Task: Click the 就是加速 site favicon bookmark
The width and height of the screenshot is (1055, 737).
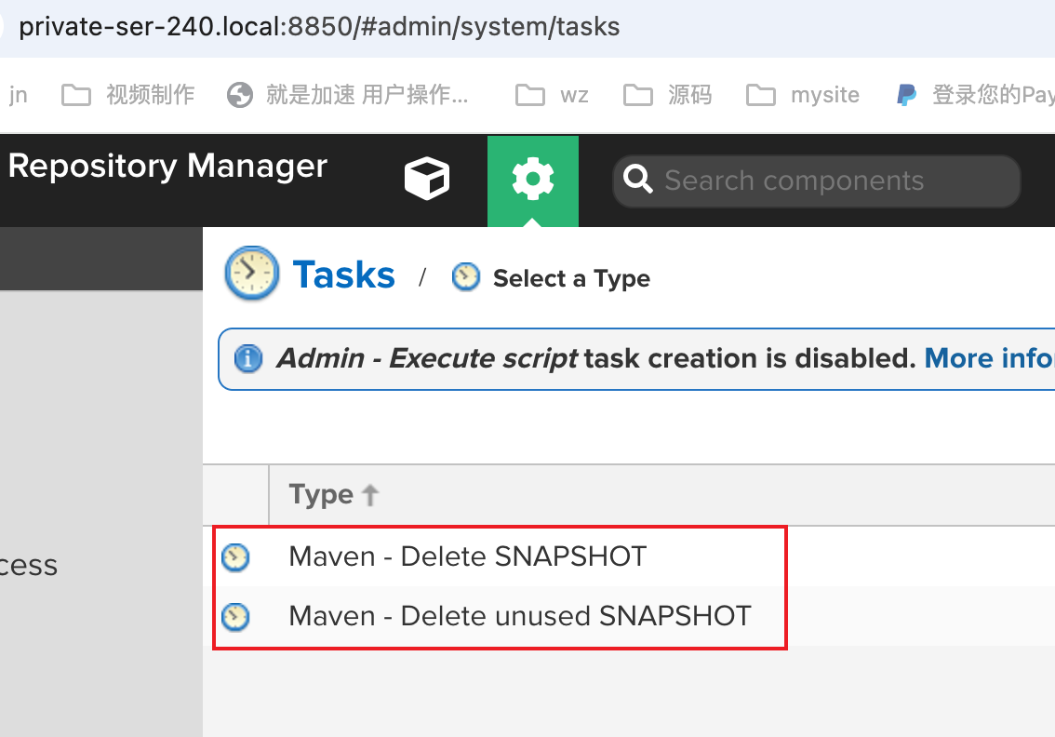Action: tap(239, 94)
